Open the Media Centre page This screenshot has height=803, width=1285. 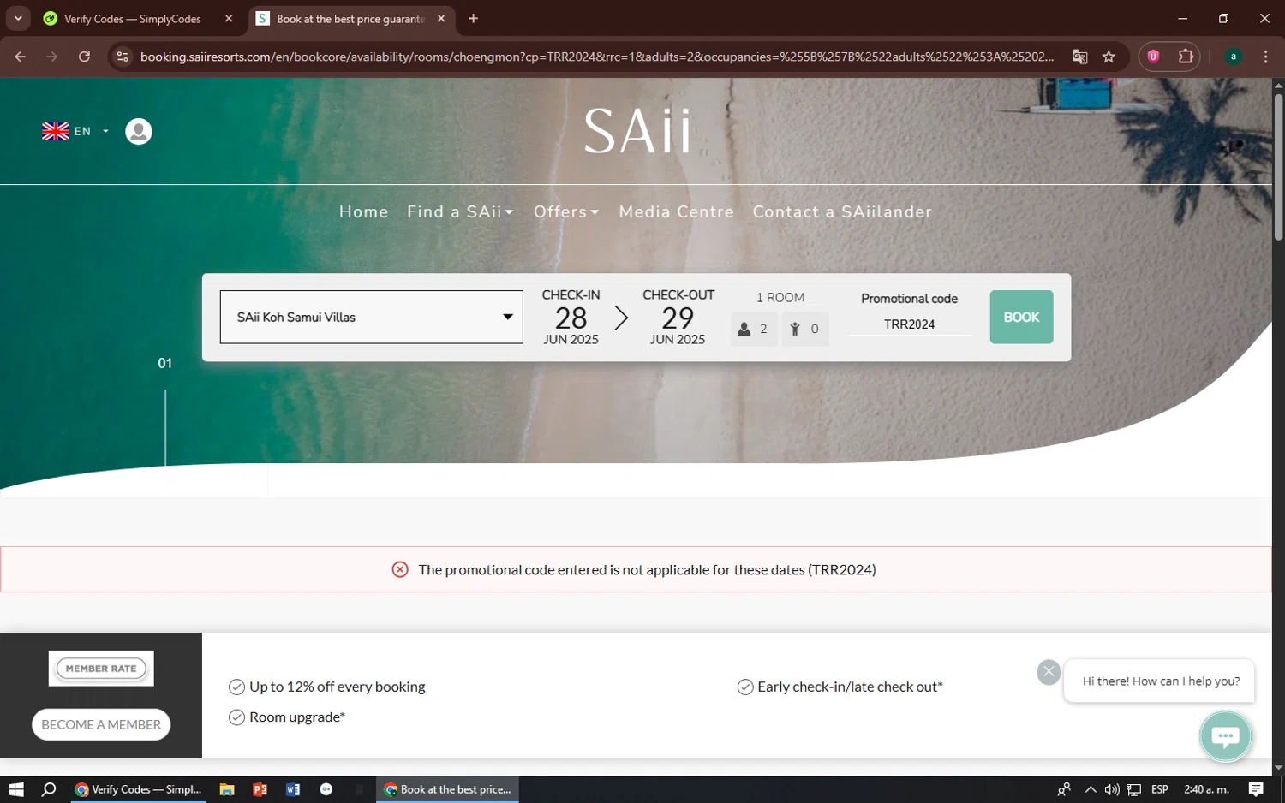pyautogui.click(x=677, y=211)
